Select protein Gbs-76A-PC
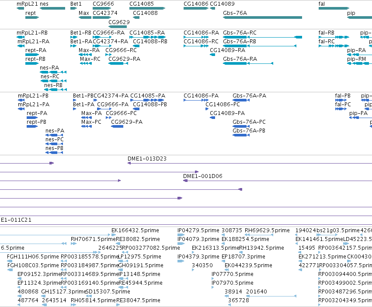The height and width of the screenshot is (307, 372). [249, 122]
